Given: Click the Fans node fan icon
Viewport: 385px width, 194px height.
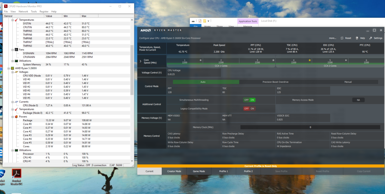Looking at the screenshot, I should coord(16,49).
